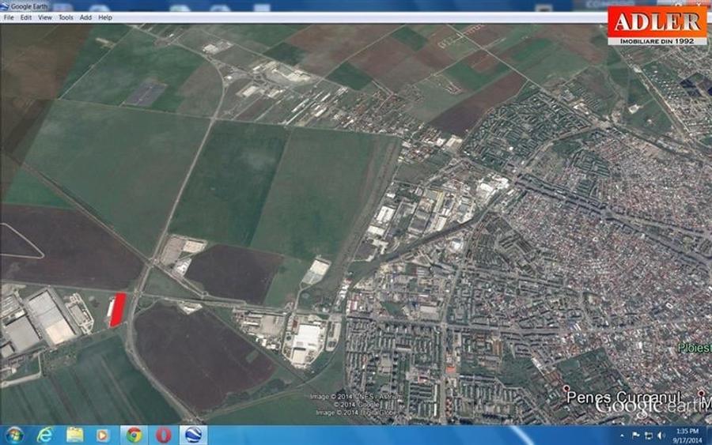Select the Google Earth taskbar icon
712x445 pixels.
[x=193, y=435]
